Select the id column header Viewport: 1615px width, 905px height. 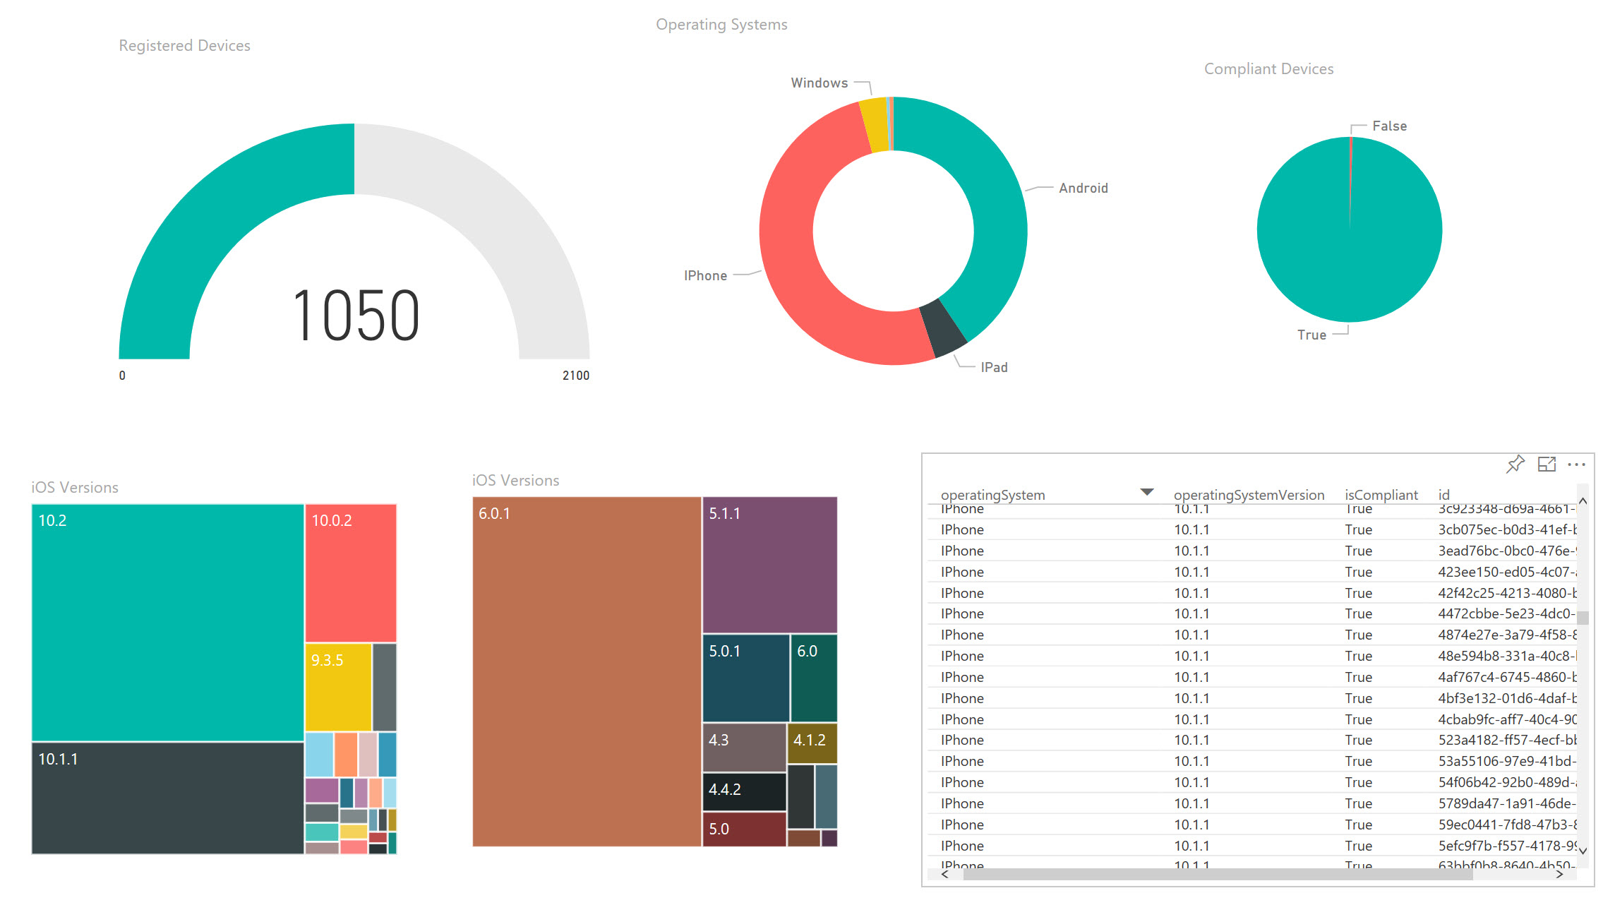coord(1443,495)
